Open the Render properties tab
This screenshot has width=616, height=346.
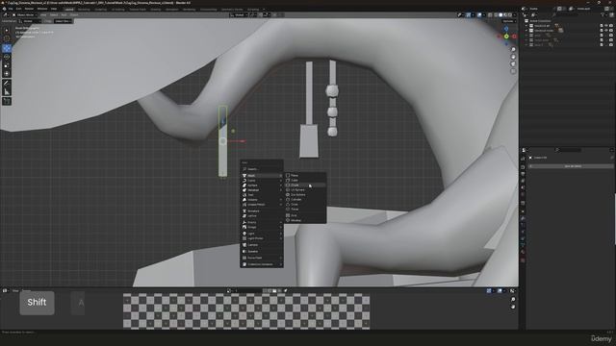point(523,166)
